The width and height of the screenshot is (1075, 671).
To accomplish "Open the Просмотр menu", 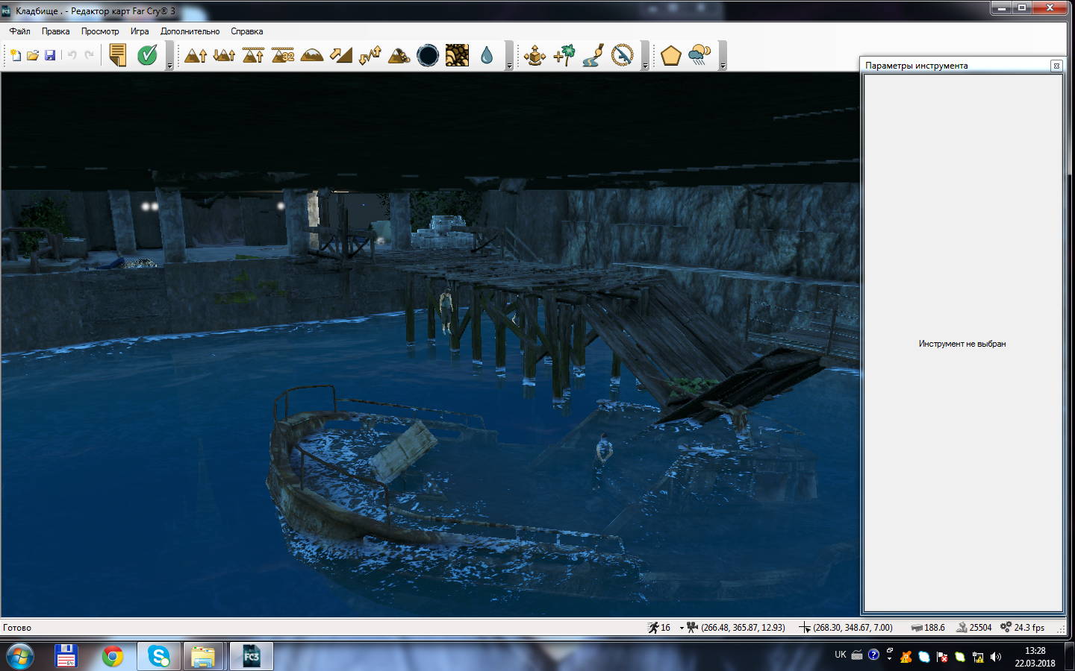I will [100, 31].
